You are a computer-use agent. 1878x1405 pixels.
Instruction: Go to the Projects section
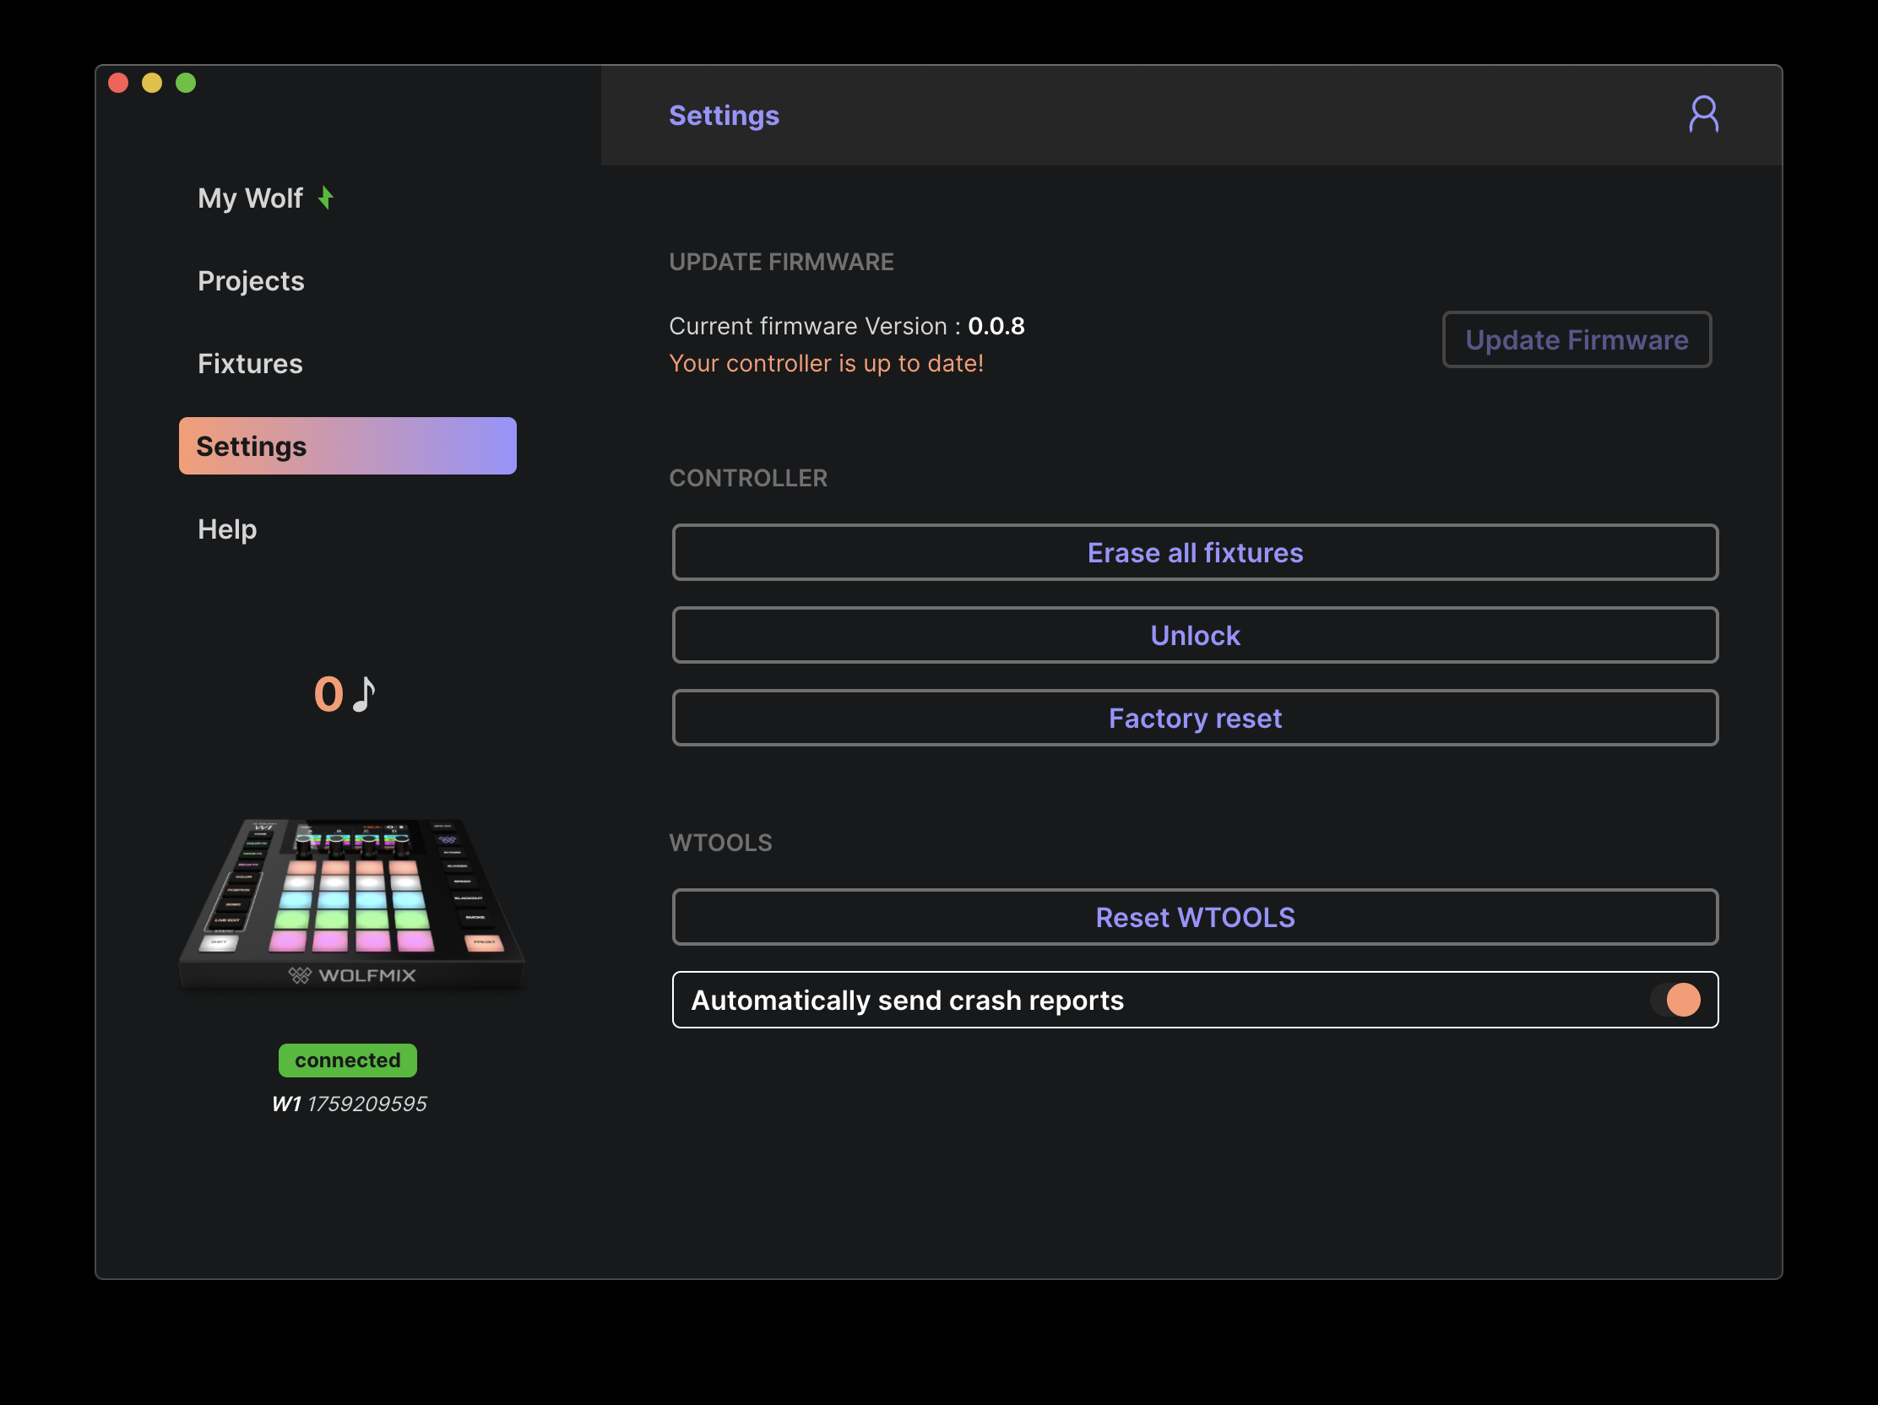251,281
